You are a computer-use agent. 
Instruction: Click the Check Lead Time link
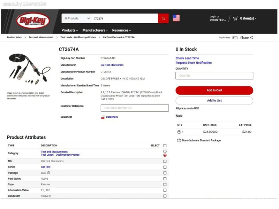click(x=187, y=58)
